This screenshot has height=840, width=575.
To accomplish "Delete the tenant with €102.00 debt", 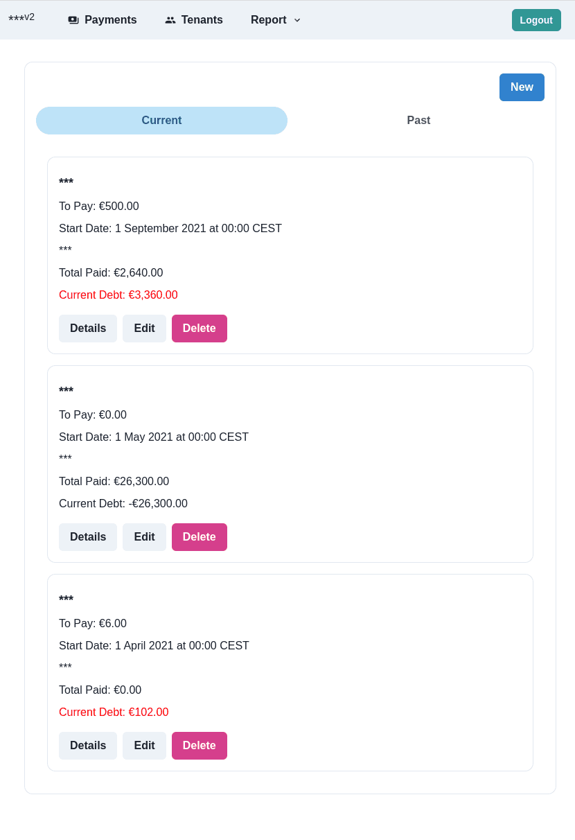I will 199,746.
